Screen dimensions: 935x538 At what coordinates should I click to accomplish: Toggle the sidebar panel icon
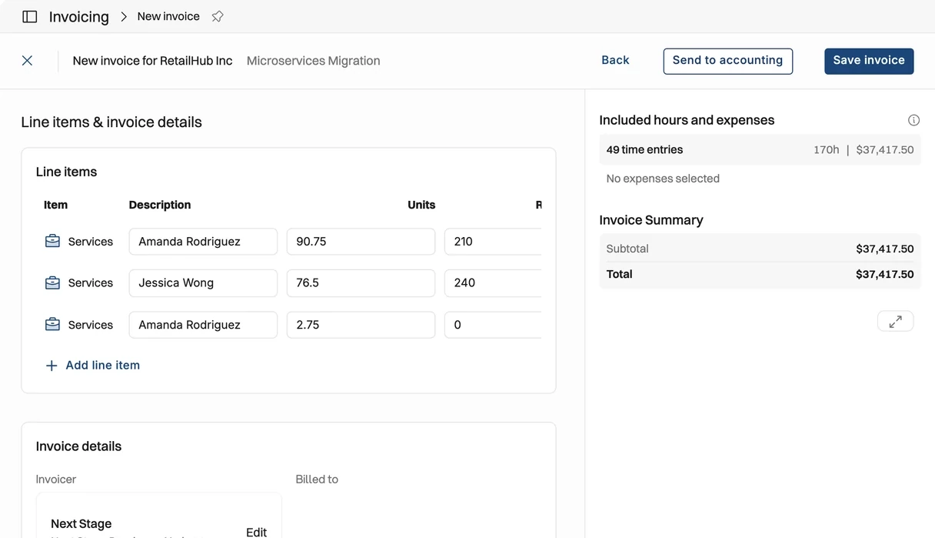click(30, 16)
